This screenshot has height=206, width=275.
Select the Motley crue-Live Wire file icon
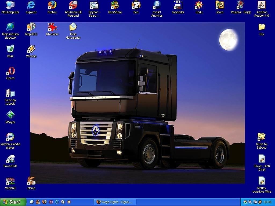(x=262, y=185)
